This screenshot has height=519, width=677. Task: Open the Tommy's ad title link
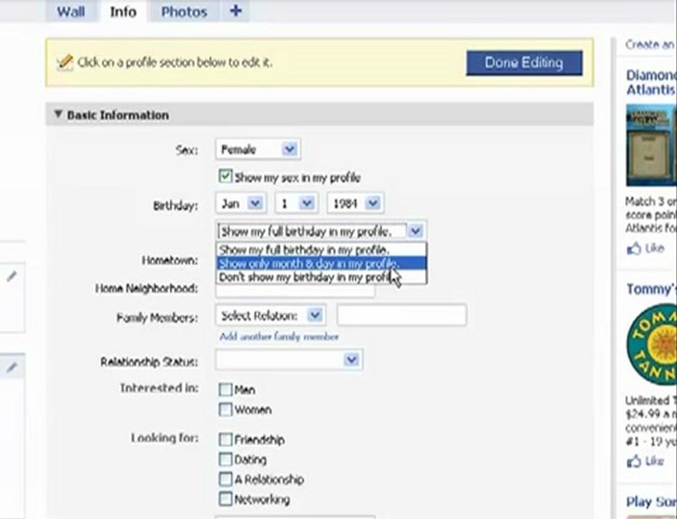click(652, 289)
